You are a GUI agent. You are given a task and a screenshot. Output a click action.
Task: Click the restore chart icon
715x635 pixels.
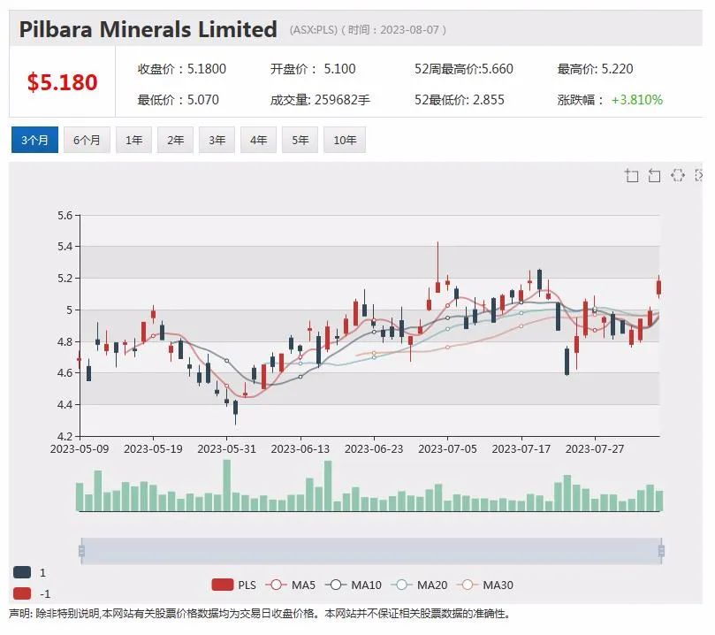tap(678, 175)
